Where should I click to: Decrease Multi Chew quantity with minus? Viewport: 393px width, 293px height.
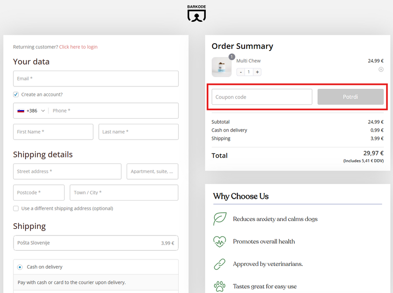tap(241, 72)
